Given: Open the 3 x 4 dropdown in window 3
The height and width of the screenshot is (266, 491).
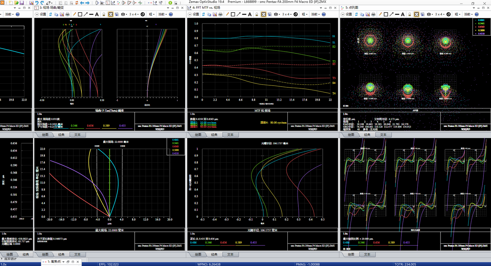Looking at the screenshot, I should (134, 14).
